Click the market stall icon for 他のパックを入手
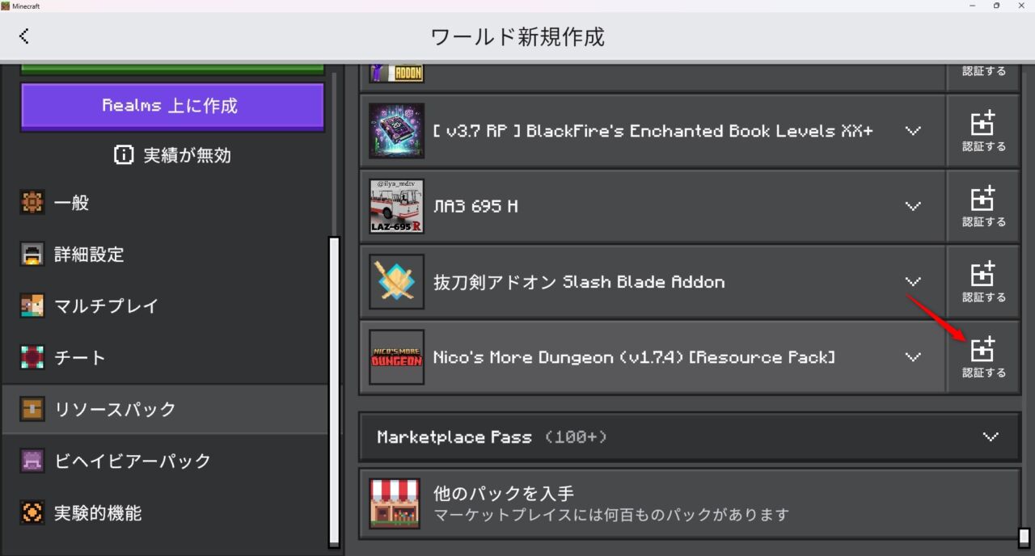 point(395,503)
